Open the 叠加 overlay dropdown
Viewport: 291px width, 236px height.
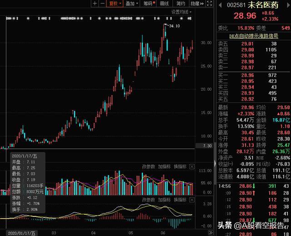coord(132,4)
